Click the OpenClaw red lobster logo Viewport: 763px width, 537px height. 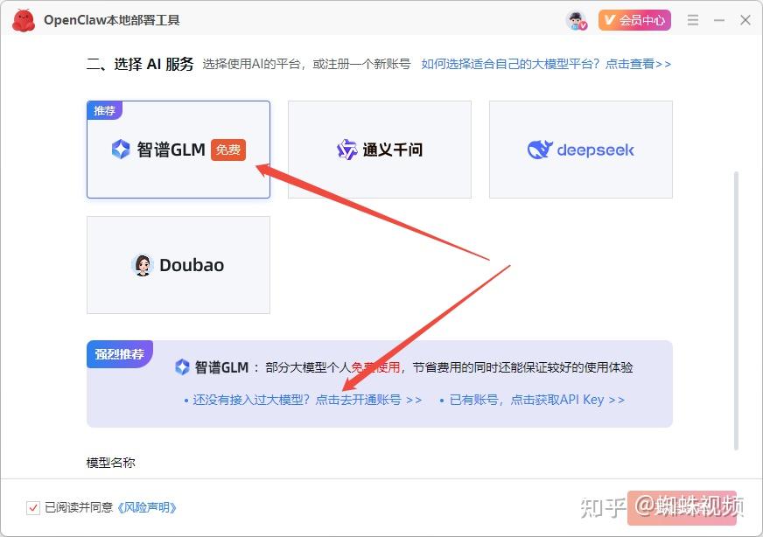pyautogui.click(x=24, y=20)
